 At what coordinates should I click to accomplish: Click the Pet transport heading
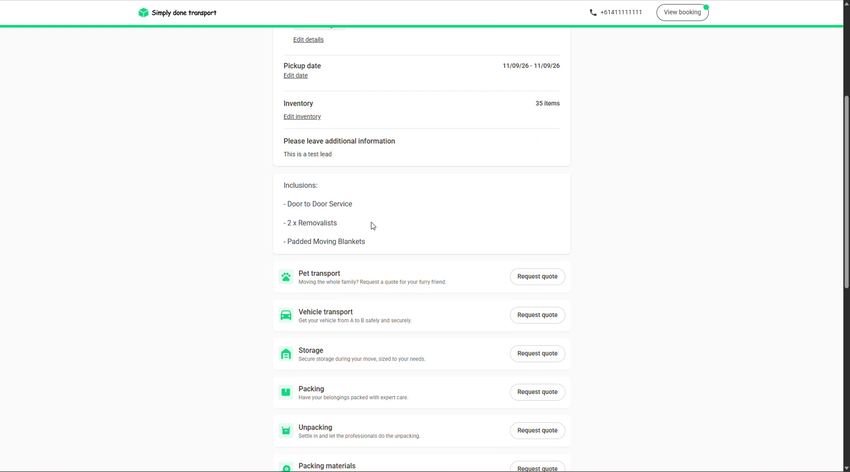(x=319, y=274)
